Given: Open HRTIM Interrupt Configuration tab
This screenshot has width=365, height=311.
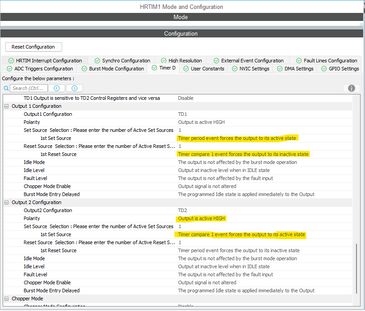Looking at the screenshot, I should (x=45, y=61).
